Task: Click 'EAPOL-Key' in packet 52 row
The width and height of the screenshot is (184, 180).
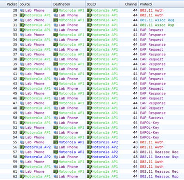Action: point(150,127)
